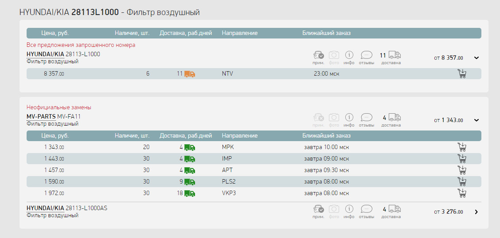
Task: Open applicability icon for 28113-L1000AS
Action: click(x=319, y=209)
